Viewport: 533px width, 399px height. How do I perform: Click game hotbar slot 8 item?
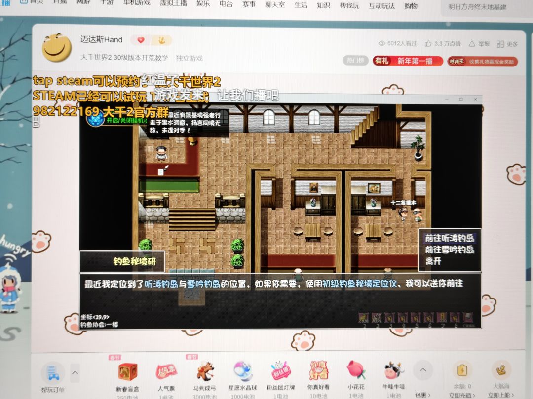click(x=455, y=318)
